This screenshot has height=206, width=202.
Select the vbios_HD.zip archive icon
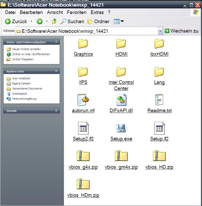pyautogui.click(x=159, y=156)
